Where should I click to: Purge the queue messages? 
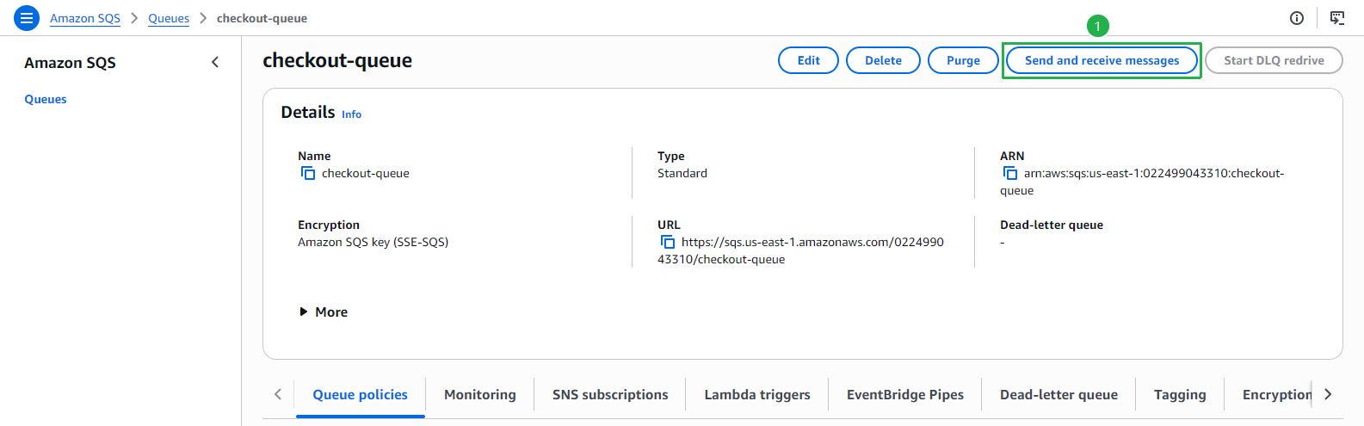(x=963, y=60)
